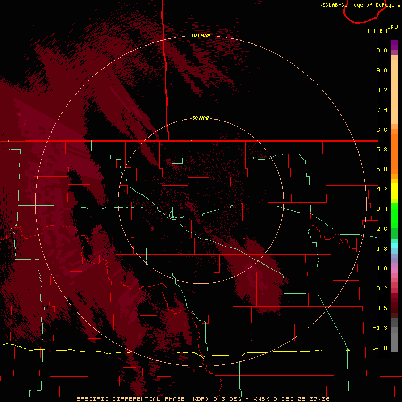Select the 0.2 scale value
Screen dimensions: 402x402
(382, 289)
